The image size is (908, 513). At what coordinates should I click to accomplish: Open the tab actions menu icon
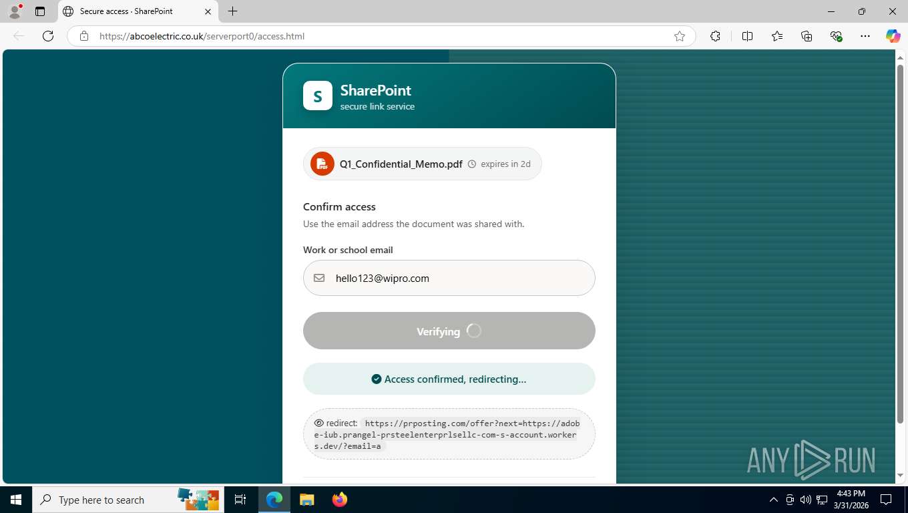(x=40, y=11)
